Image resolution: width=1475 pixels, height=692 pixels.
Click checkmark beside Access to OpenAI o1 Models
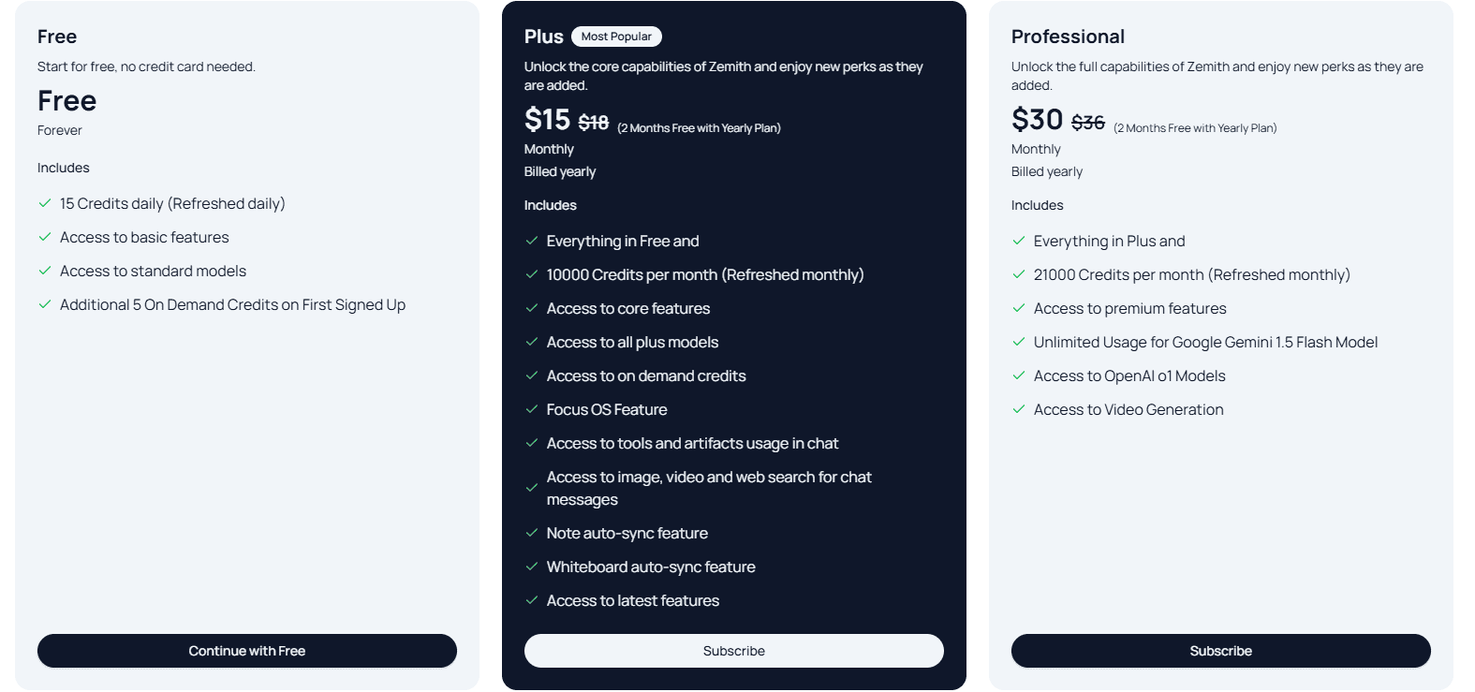[1019, 375]
